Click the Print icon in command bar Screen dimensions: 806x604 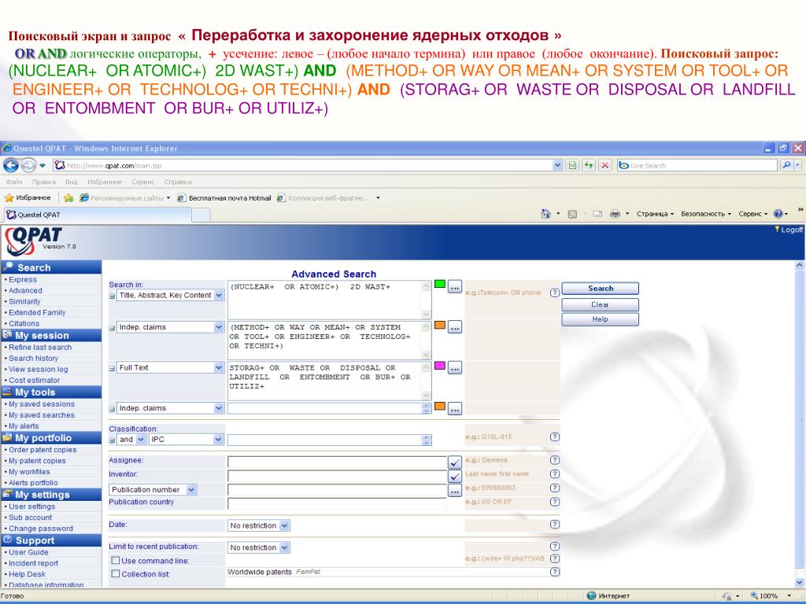coord(615,214)
